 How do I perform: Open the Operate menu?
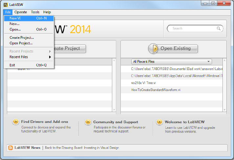(21, 12)
